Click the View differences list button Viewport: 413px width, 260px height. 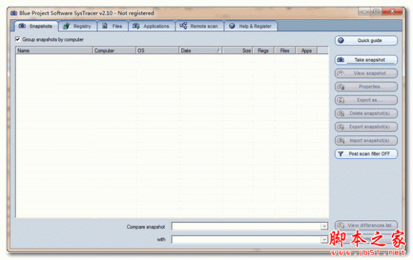[x=366, y=226]
